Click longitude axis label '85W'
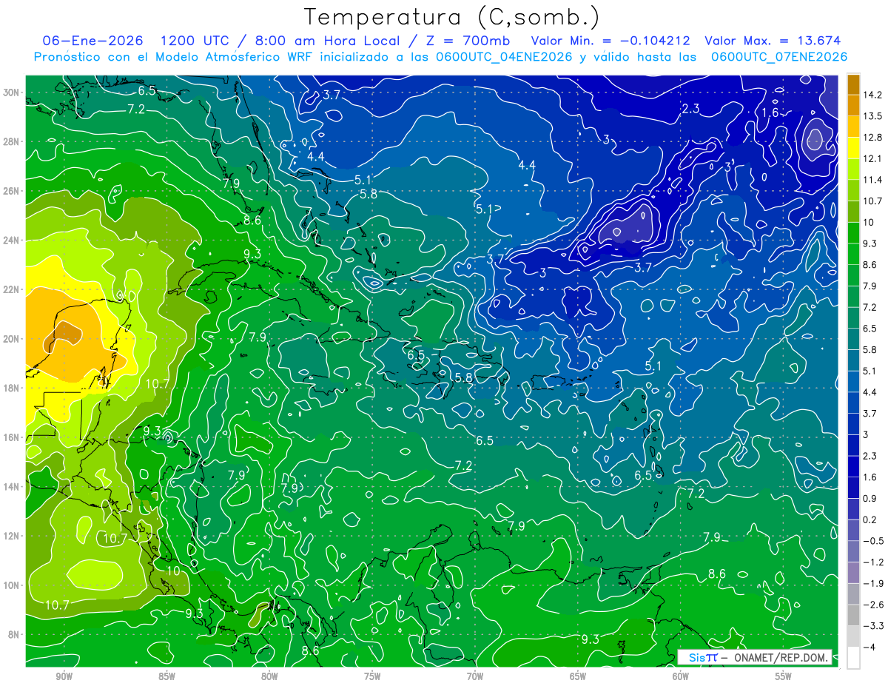 click(166, 677)
